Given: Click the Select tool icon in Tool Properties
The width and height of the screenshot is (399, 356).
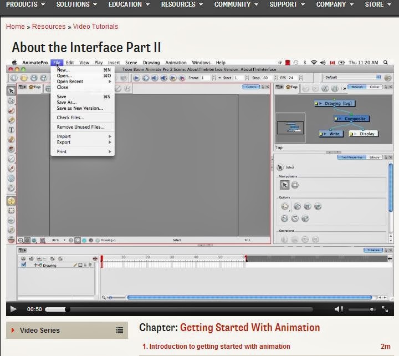Looking at the screenshot, I should [280, 167].
